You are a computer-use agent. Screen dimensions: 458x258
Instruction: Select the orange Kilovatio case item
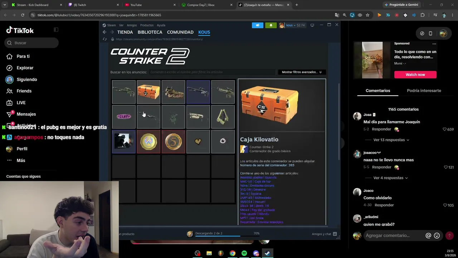[x=148, y=92]
